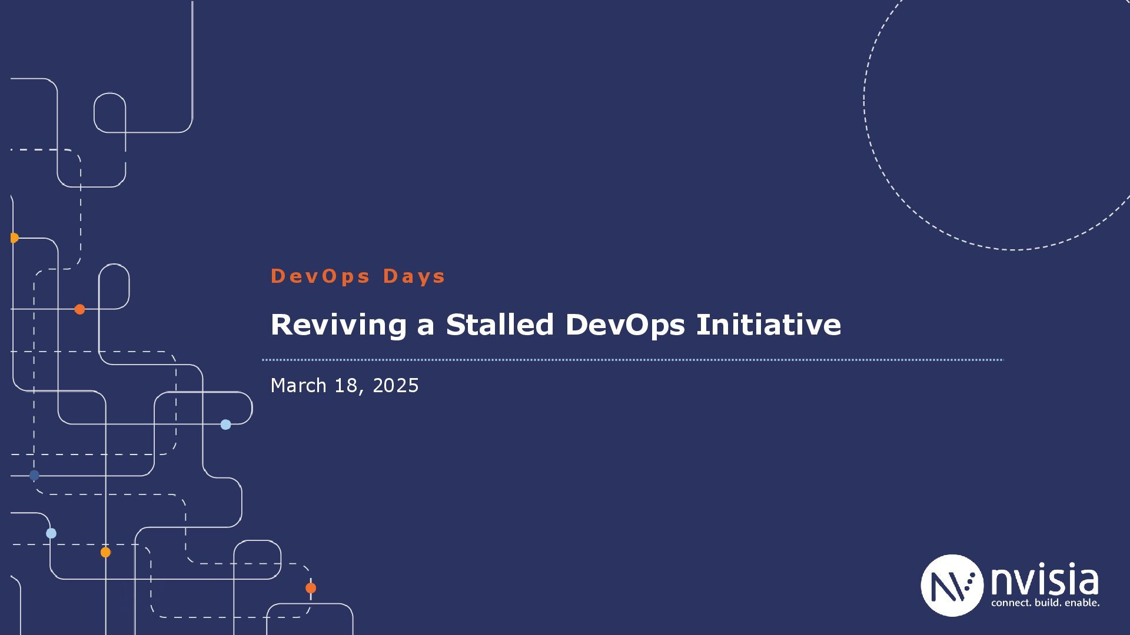This screenshot has height=635, width=1130.
Task: Select the 'DevOps Days' orange heading
Action: [358, 276]
